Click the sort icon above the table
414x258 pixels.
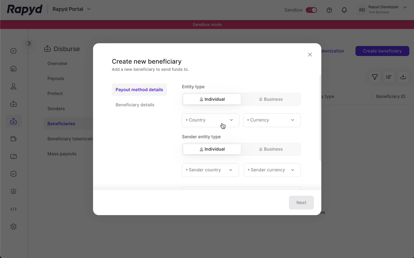click(389, 77)
